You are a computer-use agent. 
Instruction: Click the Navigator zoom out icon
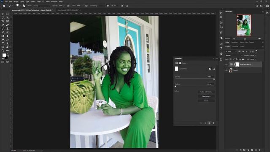pyautogui.click(x=234, y=38)
